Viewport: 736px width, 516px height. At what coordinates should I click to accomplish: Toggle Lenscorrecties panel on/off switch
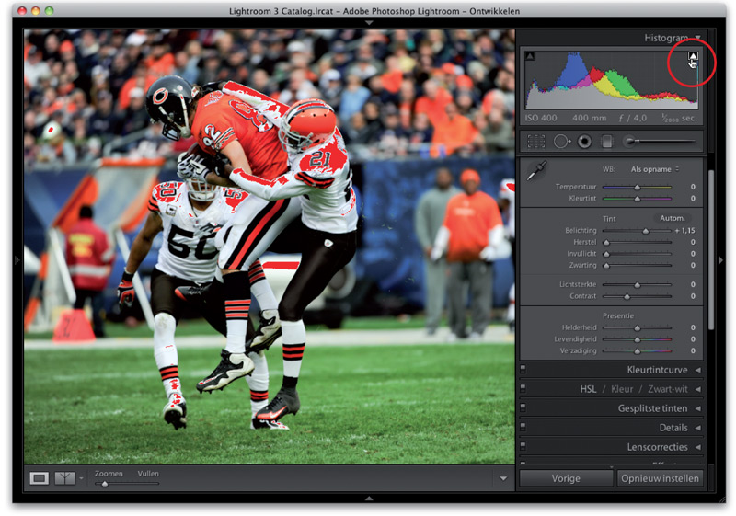[x=523, y=446]
